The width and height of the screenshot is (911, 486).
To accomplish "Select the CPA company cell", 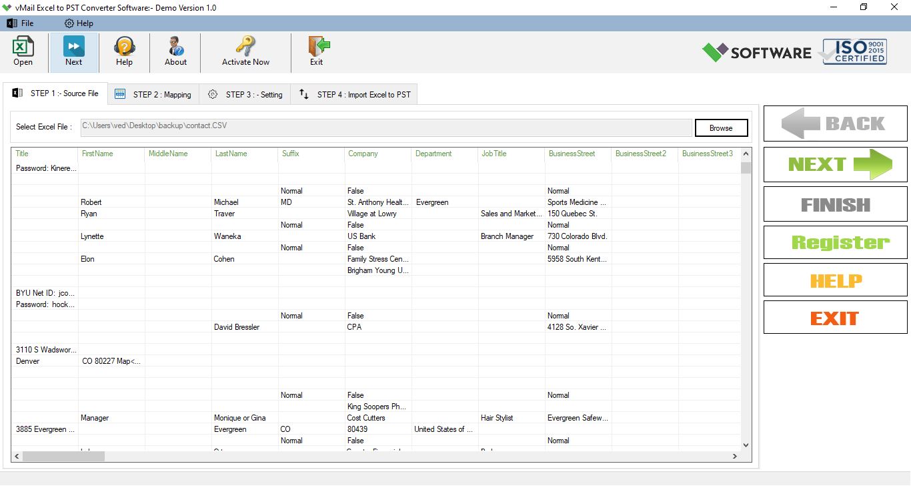I will click(x=378, y=327).
